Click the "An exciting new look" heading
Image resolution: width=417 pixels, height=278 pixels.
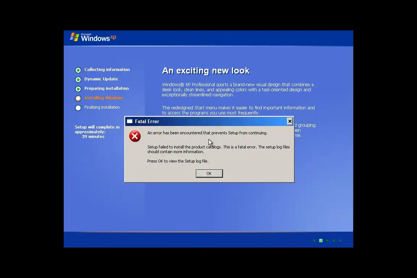pos(206,71)
